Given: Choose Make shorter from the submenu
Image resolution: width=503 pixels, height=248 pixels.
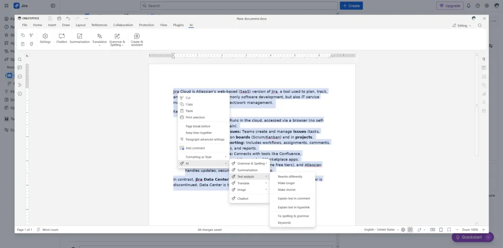Looking at the screenshot, I should pyautogui.click(x=292, y=190).
